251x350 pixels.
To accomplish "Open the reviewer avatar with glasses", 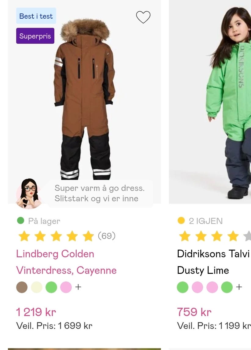I will pyautogui.click(x=28, y=194).
